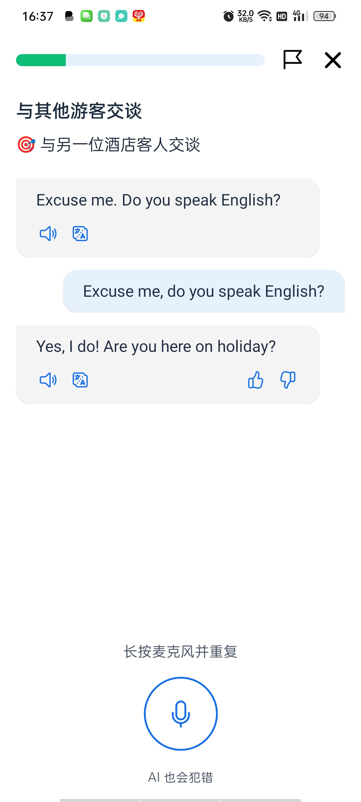This screenshot has width=361, height=802.
Task: Give thumbs down to the holiday reply
Action: click(288, 380)
